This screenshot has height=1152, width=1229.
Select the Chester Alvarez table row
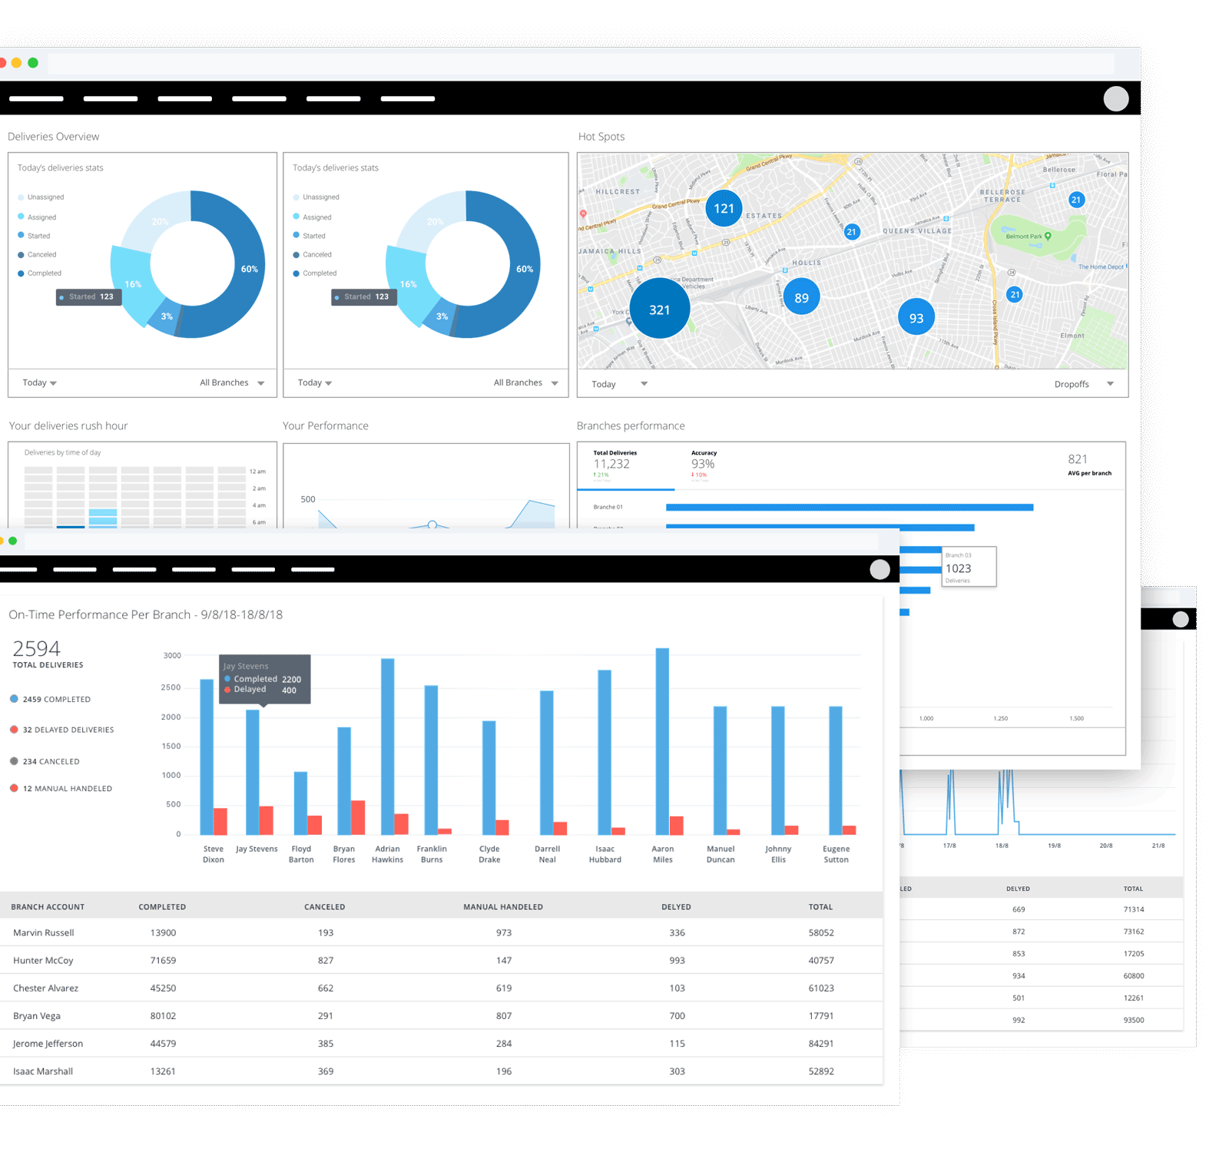(x=441, y=988)
